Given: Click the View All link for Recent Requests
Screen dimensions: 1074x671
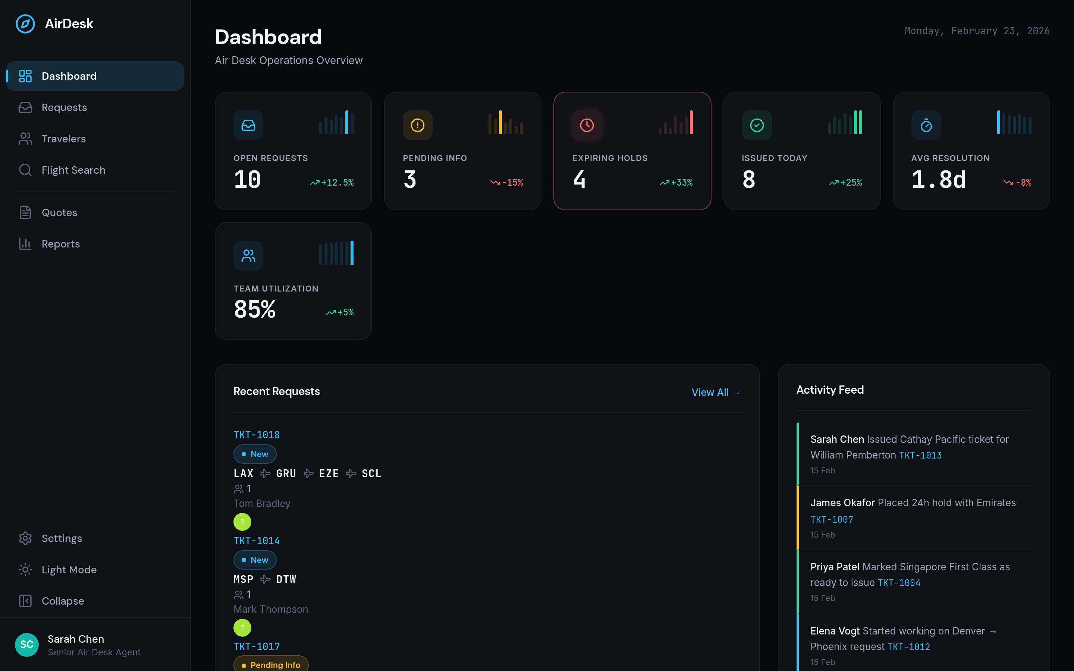Looking at the screenshot, I should point(715,392).
